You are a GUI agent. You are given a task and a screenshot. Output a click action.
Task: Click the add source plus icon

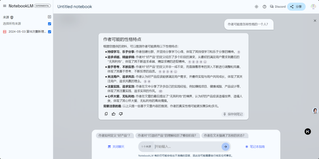click(x=49, y=17)
